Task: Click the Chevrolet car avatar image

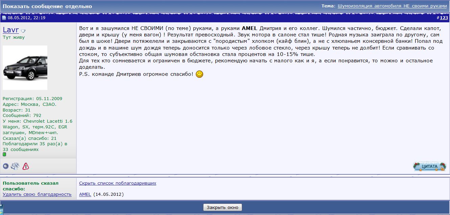Action: coord(25,67)
